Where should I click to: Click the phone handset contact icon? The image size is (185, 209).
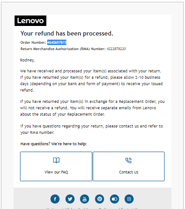coord(129,160)
